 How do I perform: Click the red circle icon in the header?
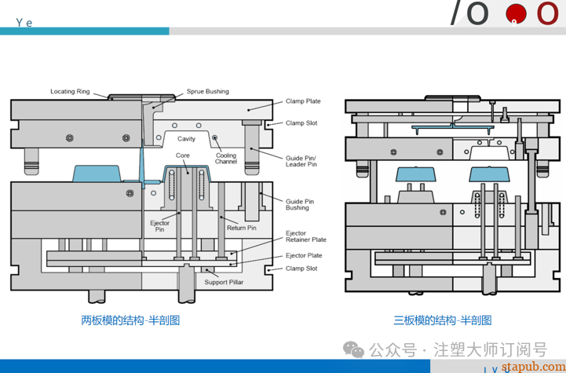tap(515, 13)
